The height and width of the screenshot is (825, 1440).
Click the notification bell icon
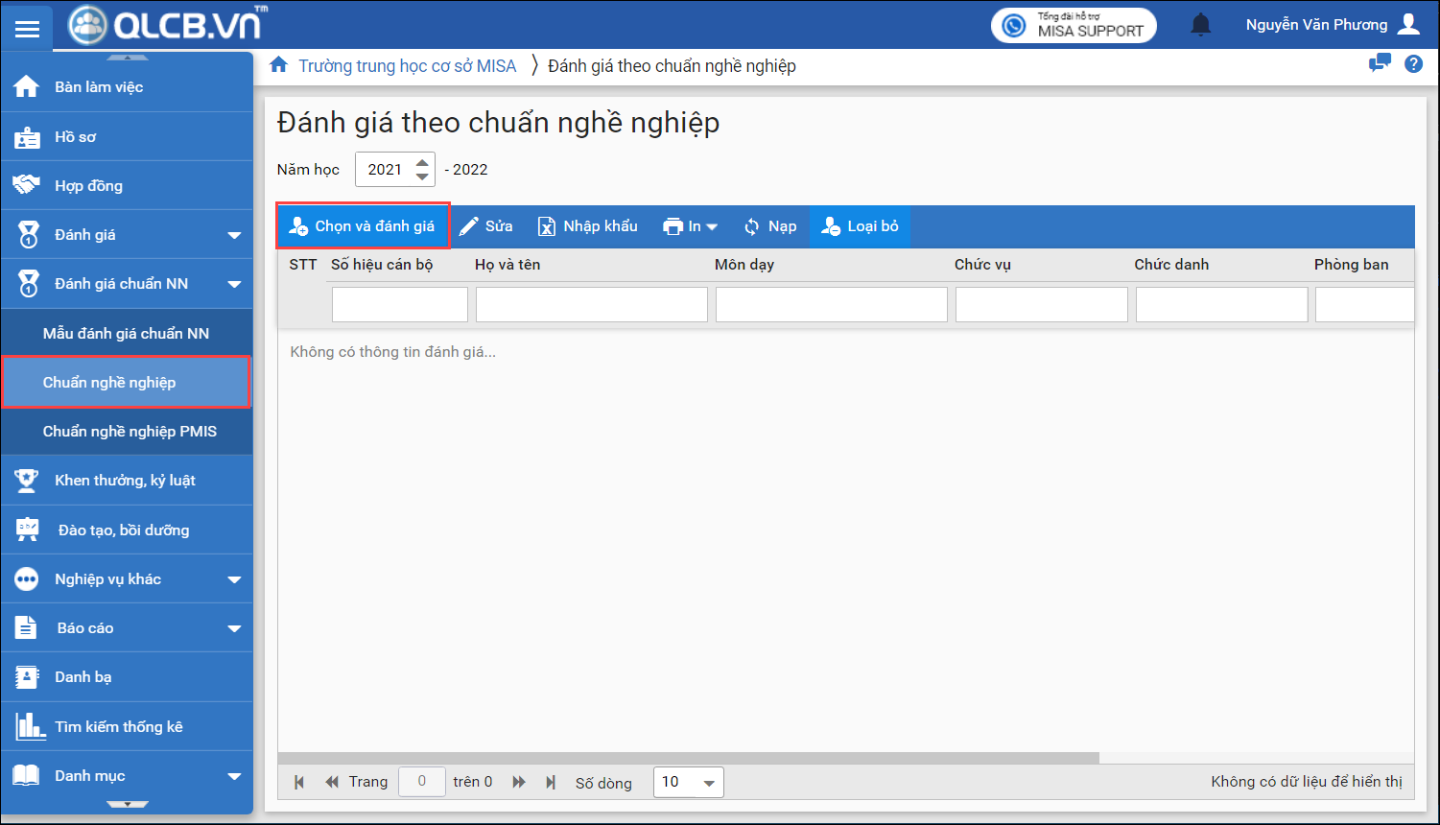point(1200,25)
